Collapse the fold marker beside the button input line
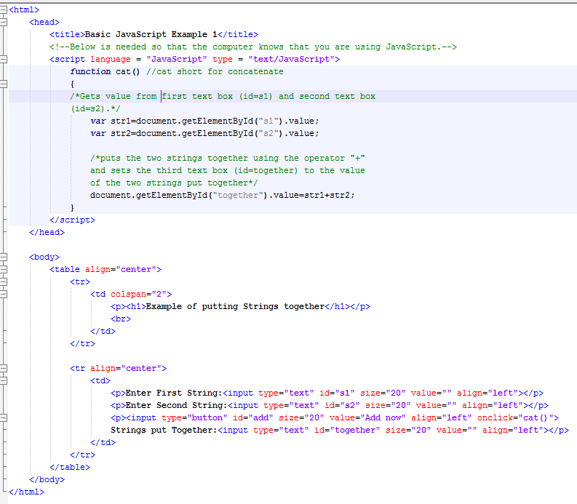This screenshot has width=577, height=504. (4, 418)
